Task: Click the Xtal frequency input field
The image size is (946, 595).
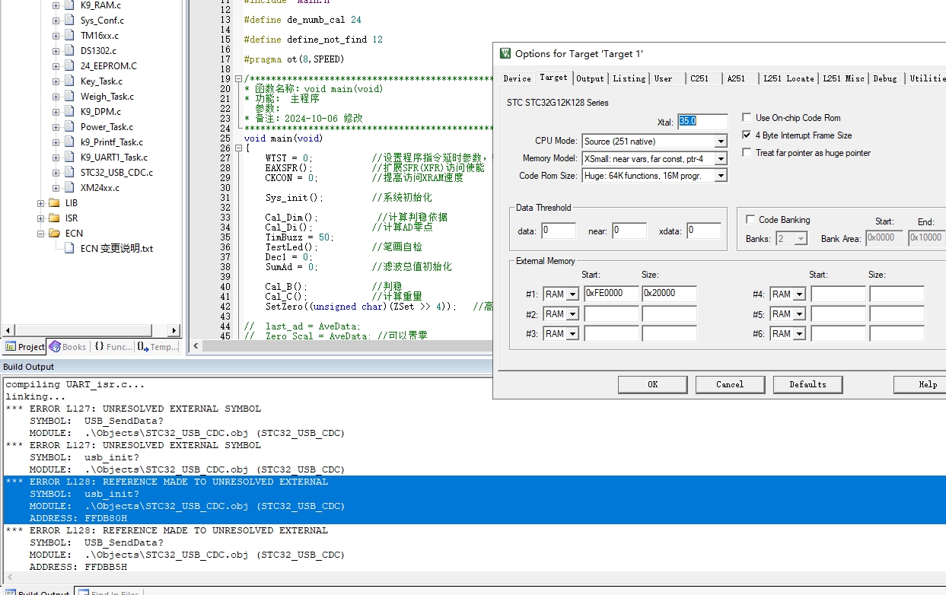Action: [702, 122]
